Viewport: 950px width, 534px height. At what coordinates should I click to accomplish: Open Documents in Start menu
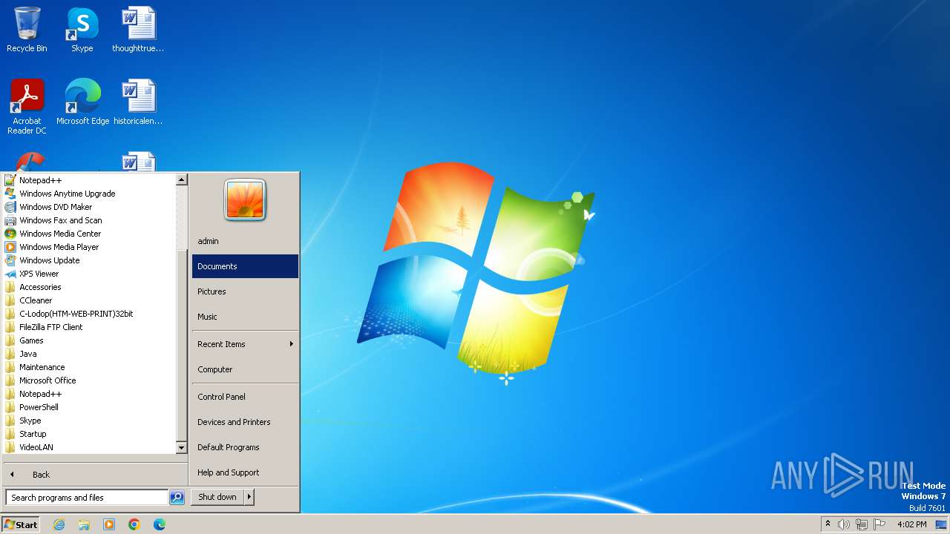[x=245, y=266]
